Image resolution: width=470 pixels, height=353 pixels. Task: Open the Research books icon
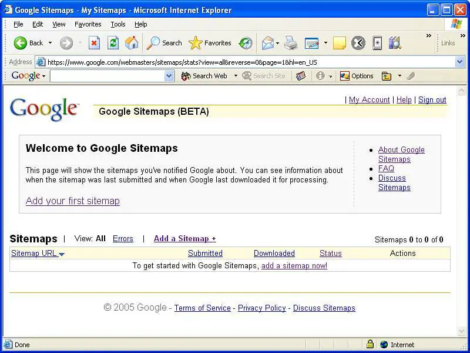(x=395, y=43)
